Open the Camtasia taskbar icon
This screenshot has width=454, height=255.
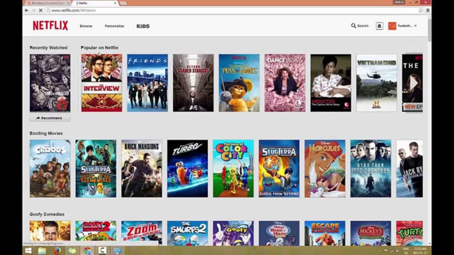tap(102, 250)
